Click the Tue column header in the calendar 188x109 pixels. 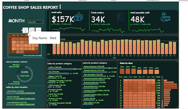click(x=18, y=35)
